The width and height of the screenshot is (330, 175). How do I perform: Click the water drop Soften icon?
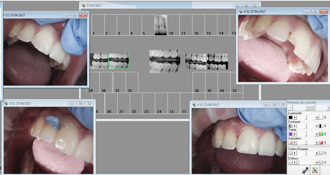point(291,153)
